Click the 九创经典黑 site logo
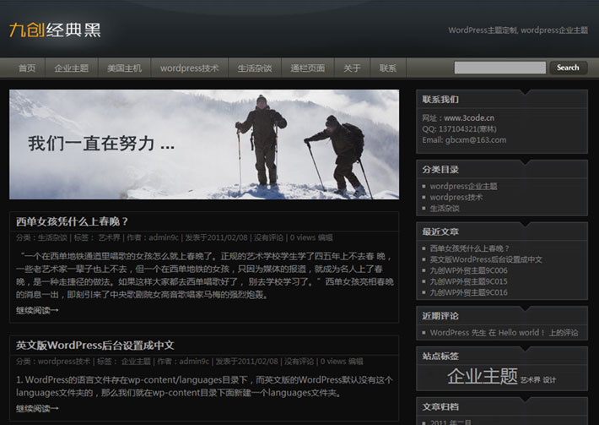 tap(55, 30)
